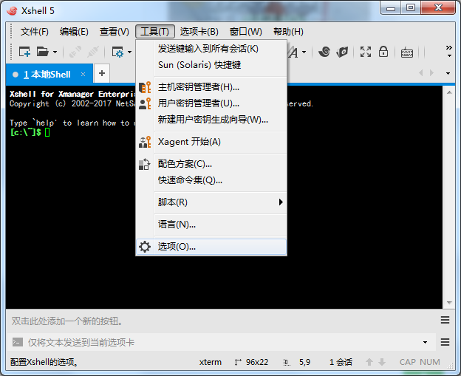Open 快速命令集(Q) from menu
Screen dimensions: 461x376
coord(211,180)
